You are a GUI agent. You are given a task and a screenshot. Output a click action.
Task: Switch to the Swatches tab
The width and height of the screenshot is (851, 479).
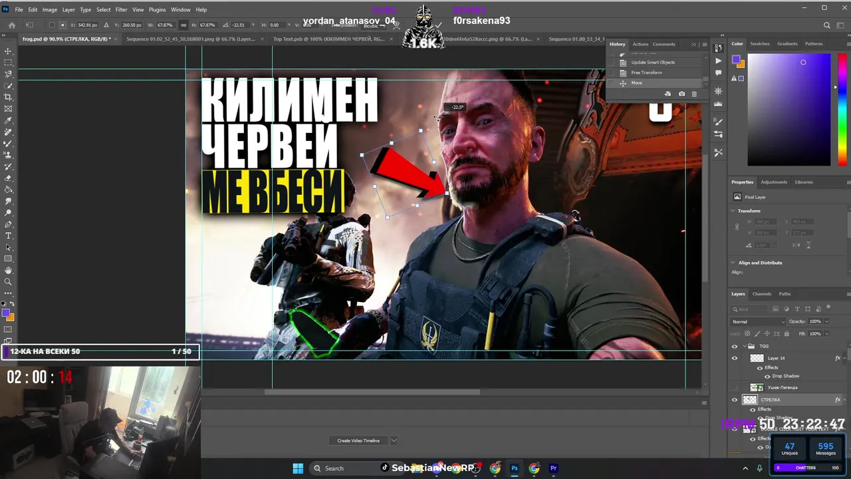coord(760,44)
